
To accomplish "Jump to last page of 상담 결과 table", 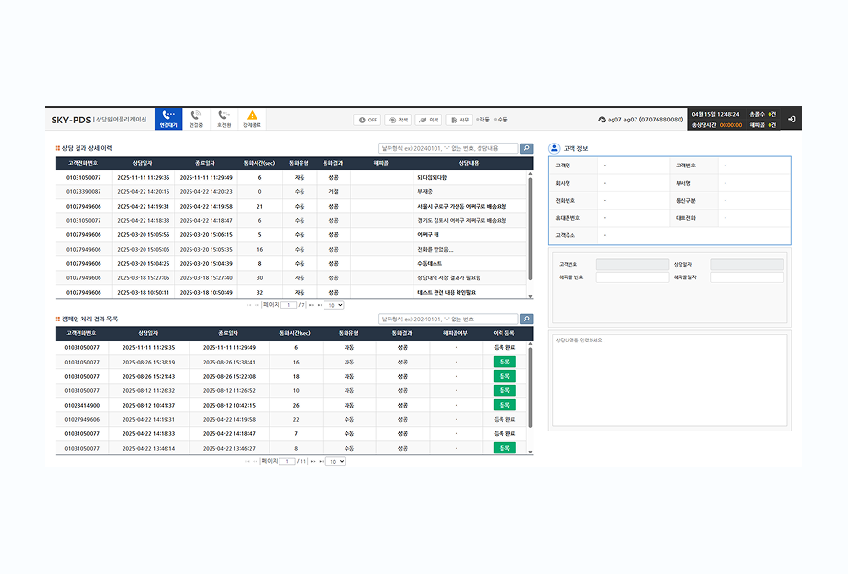I will (320, 305).
